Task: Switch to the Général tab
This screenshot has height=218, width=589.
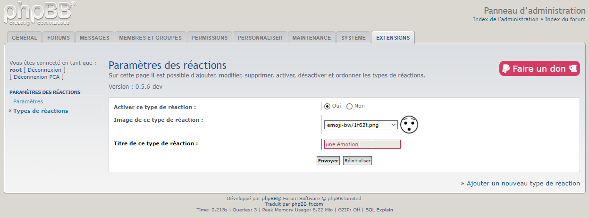Action: click(x=24, y=38)
